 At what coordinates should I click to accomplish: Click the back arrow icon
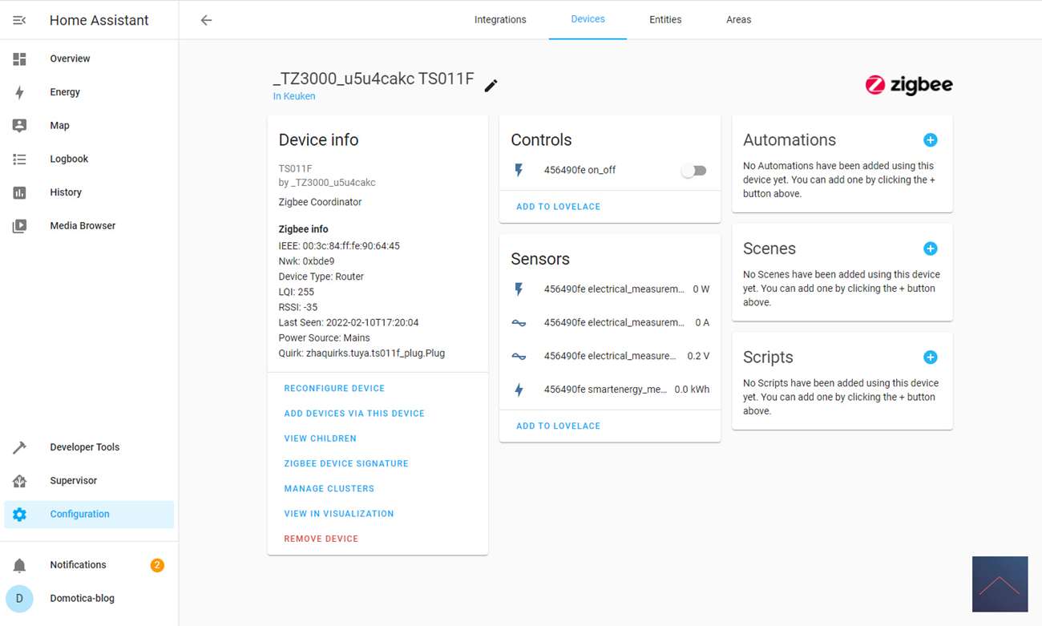[206, 20]
